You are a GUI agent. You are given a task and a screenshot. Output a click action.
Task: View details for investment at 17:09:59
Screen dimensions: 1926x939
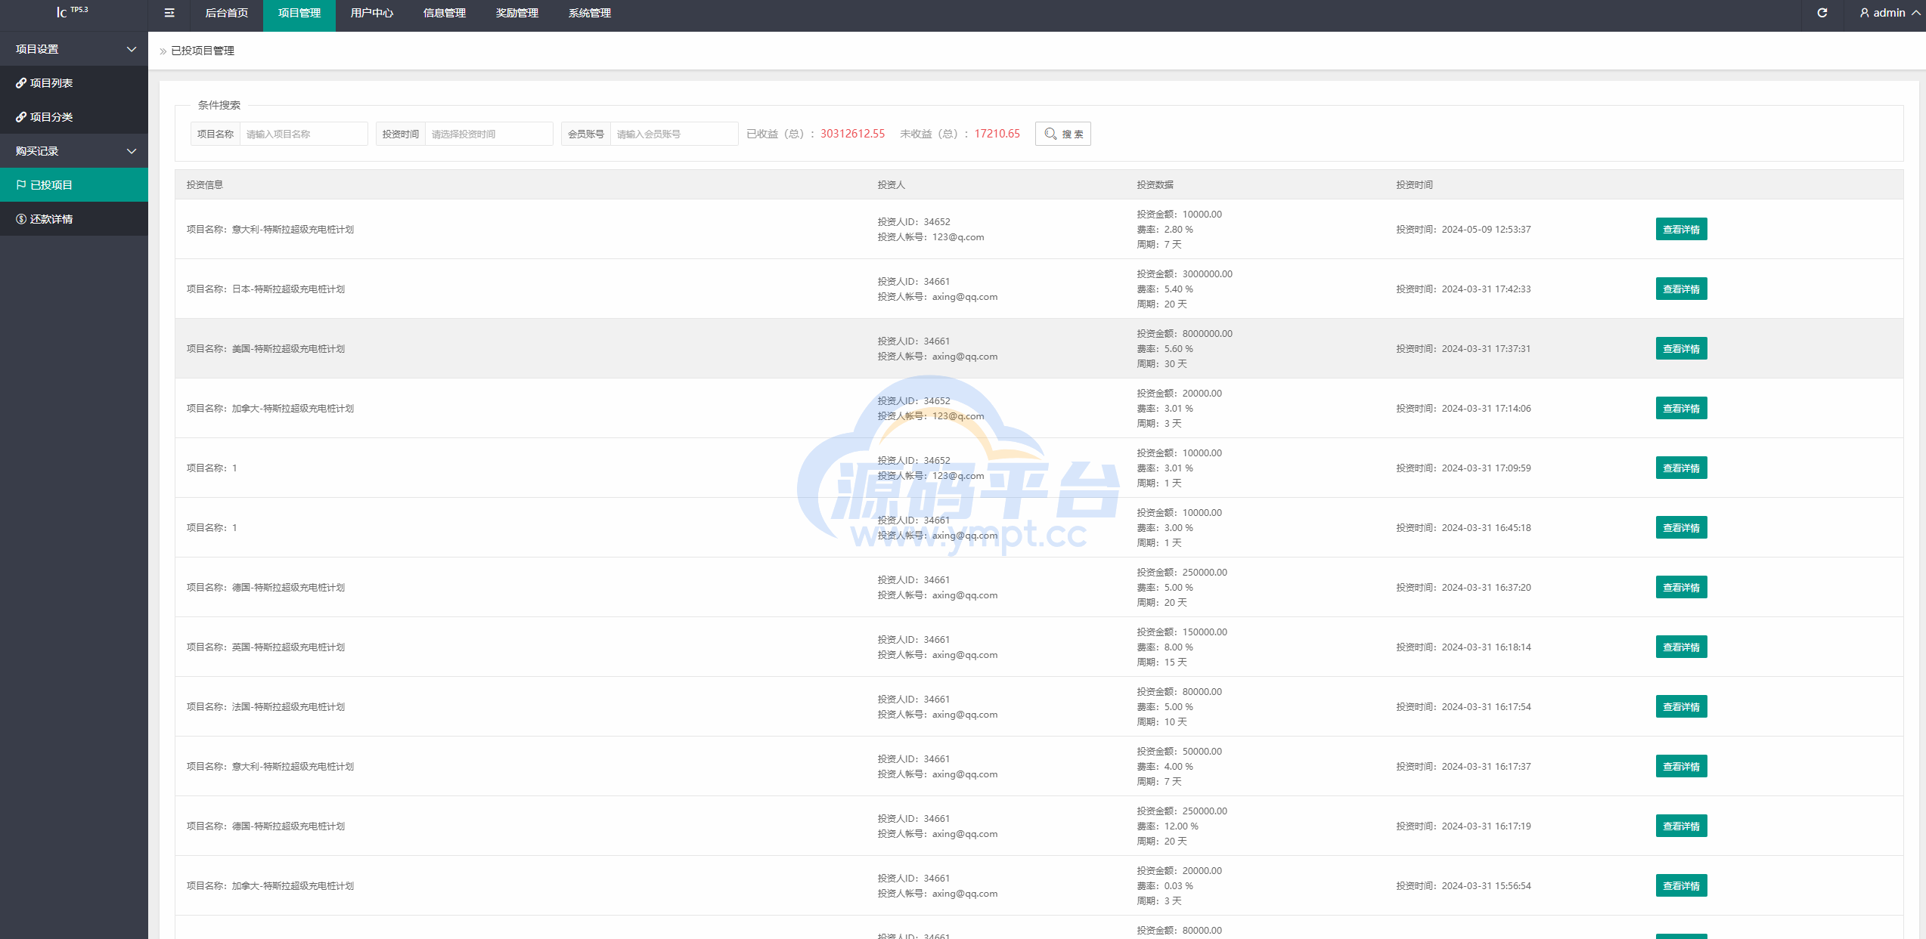[1681, 468]
